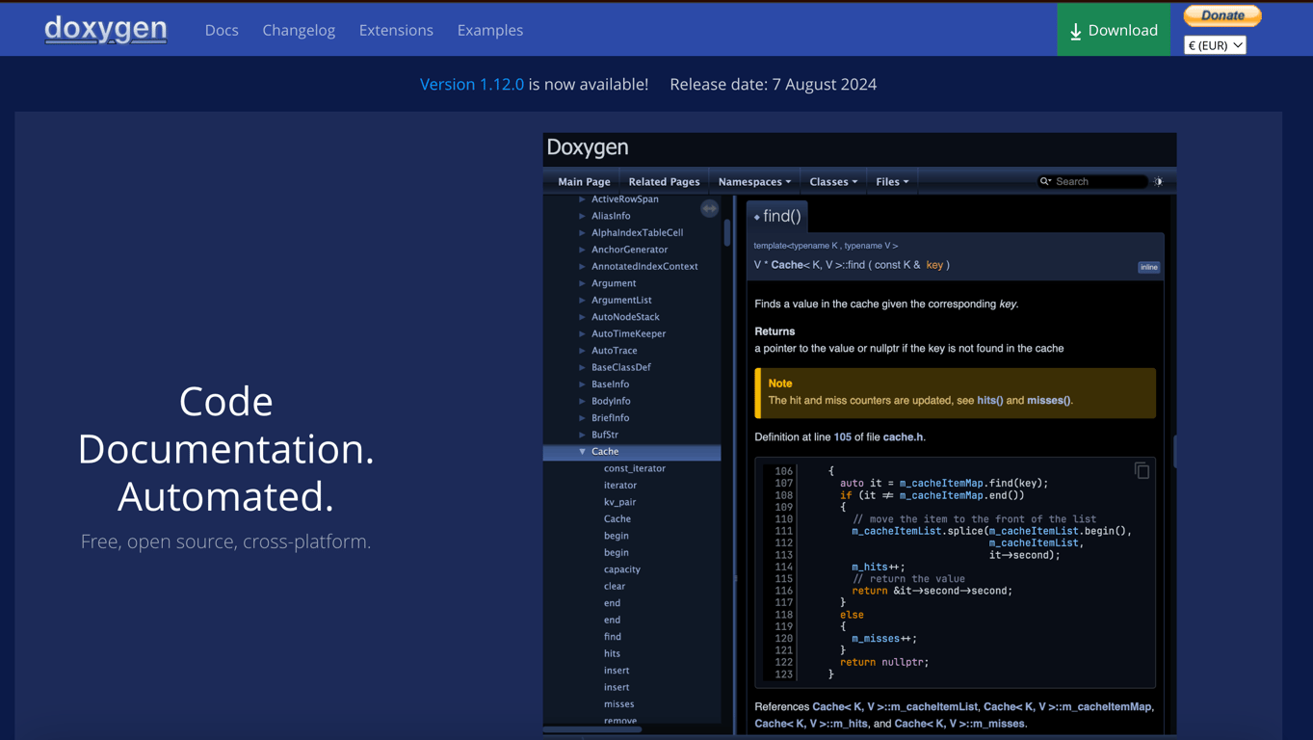Open the Version 1.12.0 link
Viewport: 1313px width, 740px height.
(x=472, y=84)
